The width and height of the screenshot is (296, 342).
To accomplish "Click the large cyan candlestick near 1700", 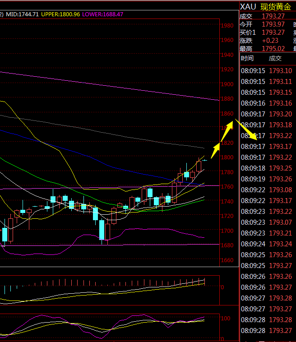I will tap(102, 230).
